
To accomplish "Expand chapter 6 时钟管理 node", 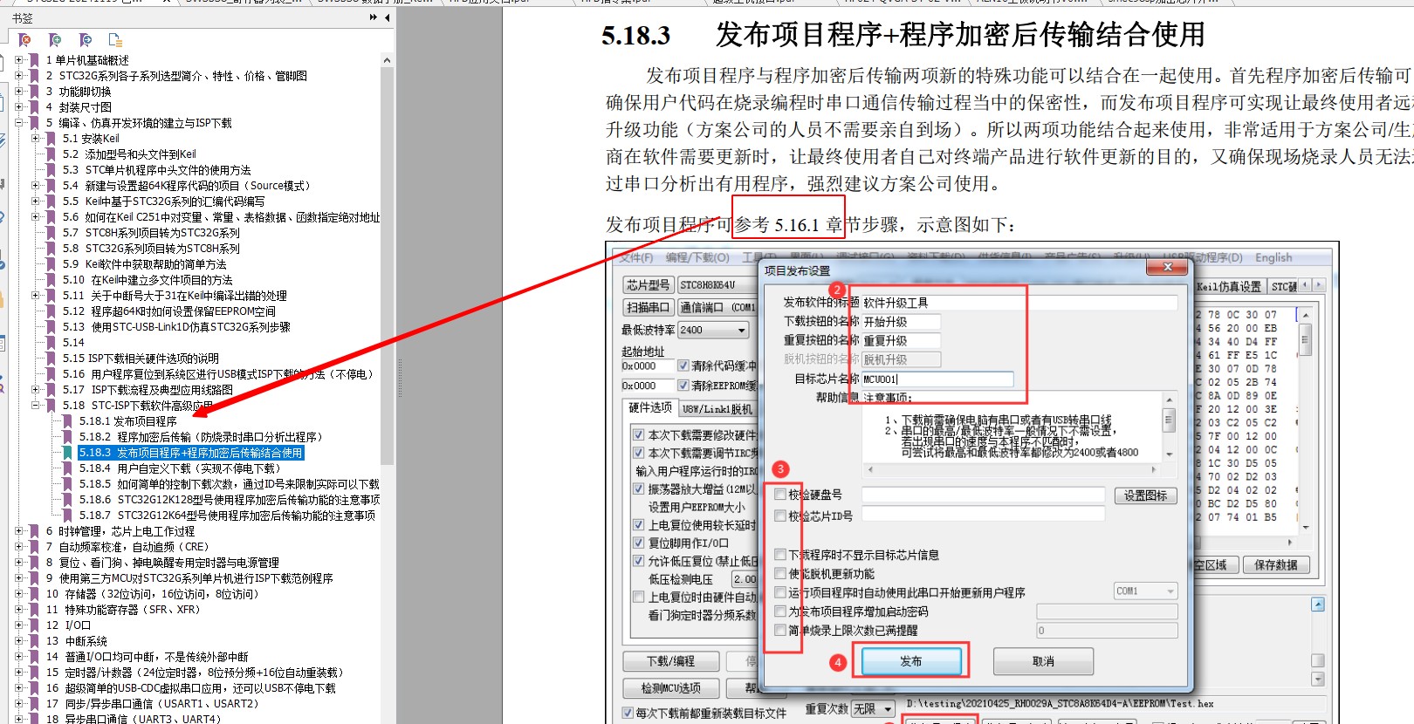I will click(x=19, y=531).
